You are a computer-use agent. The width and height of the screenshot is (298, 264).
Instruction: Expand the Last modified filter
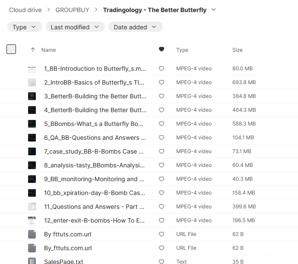[x=75, y=27]
